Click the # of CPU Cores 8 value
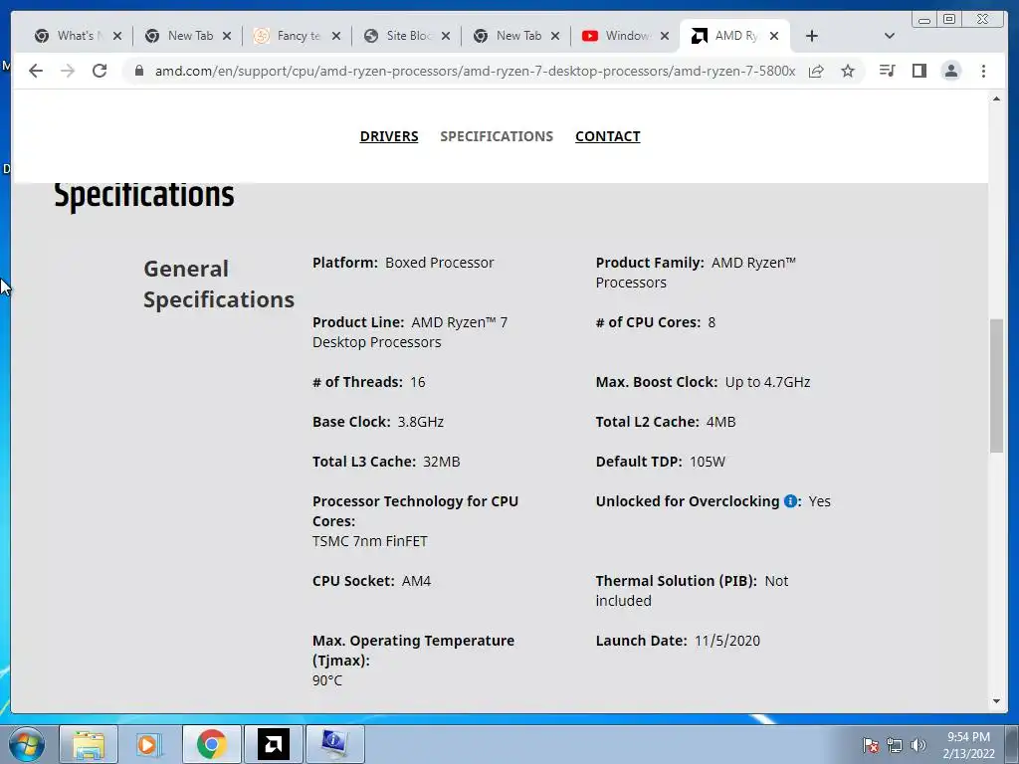Image resolution: width=1019 pixels, height=764 pixels. (712, 322)
